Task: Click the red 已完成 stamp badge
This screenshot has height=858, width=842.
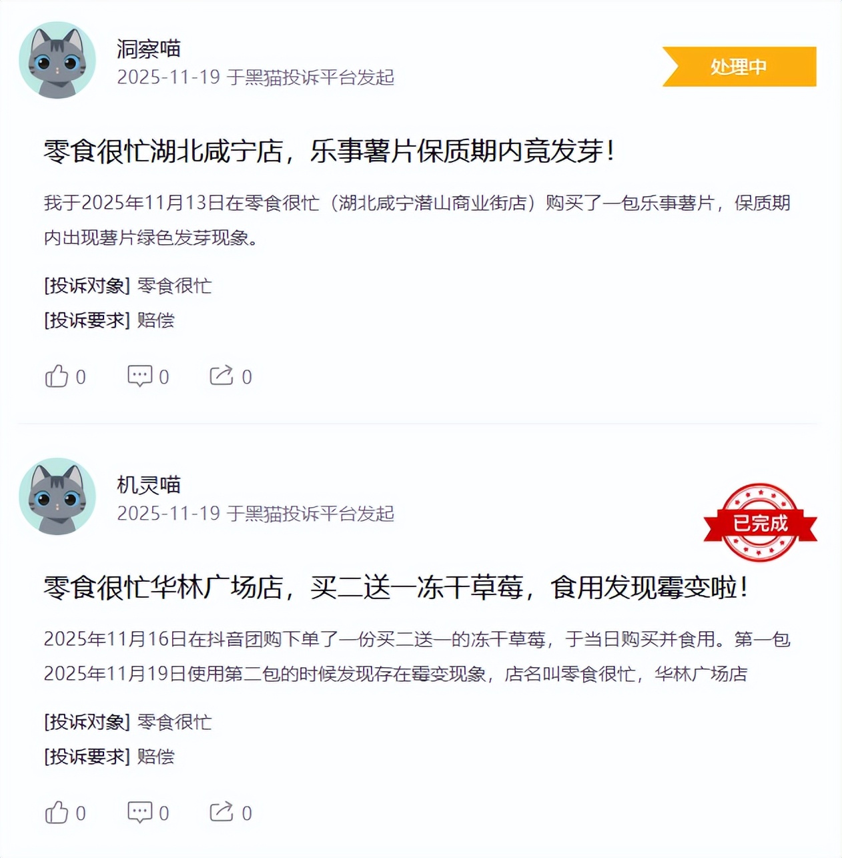Action: tap(761, 522)
